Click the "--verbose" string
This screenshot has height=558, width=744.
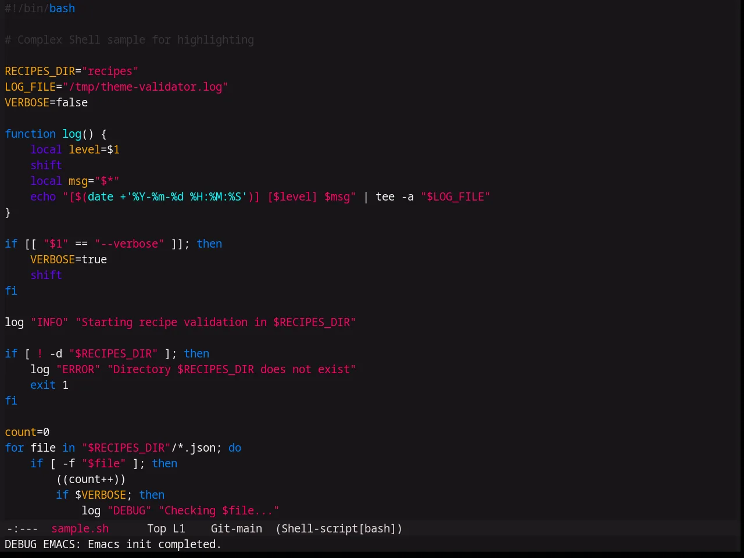tap(129, 244)
